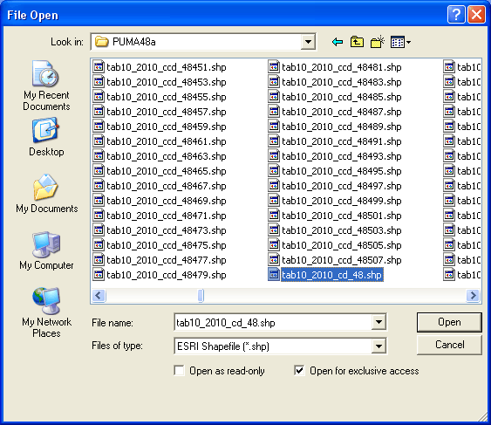Select file icon of tab10_2010_ccd_48489.shp
Screen dimensions: 491x425
(274, 127)
